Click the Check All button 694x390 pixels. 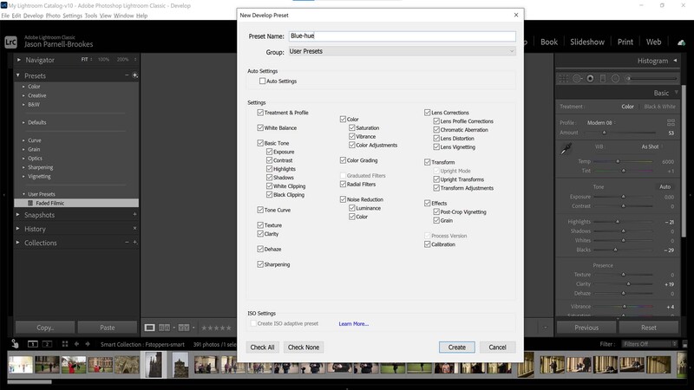pos(262,348)
